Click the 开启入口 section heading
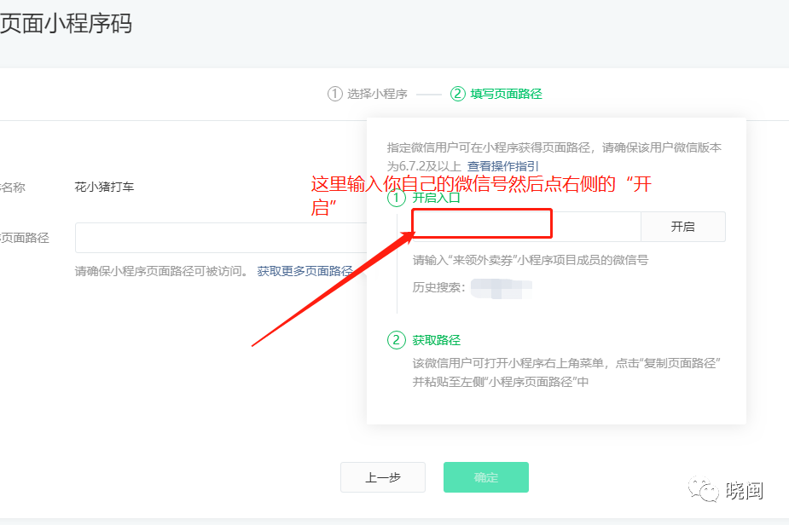 437,198
